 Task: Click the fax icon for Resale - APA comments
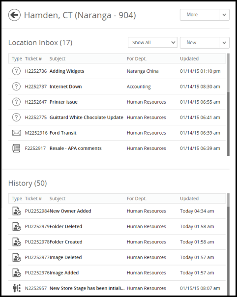pyautogui.click(x=16, y=148)
